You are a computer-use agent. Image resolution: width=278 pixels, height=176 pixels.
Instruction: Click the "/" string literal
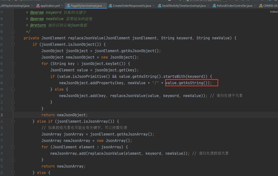point(156,83)
